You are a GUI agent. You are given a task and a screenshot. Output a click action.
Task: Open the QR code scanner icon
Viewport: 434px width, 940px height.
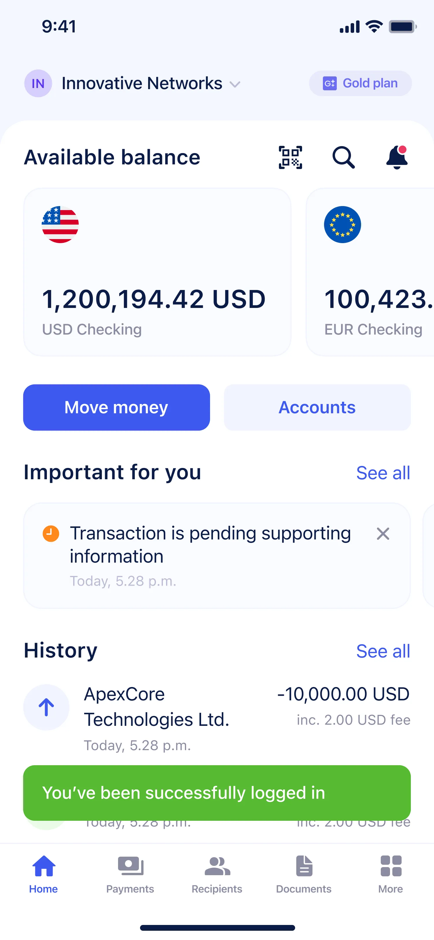pos(290,158)
